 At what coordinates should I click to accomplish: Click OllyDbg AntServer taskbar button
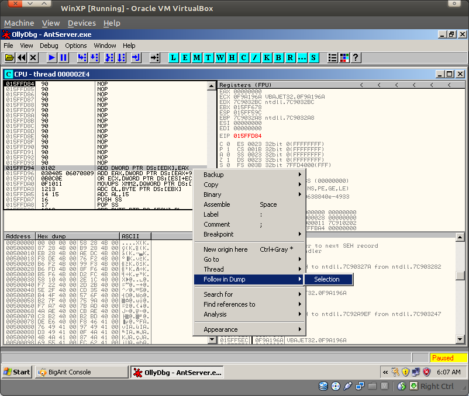[177, 373]
